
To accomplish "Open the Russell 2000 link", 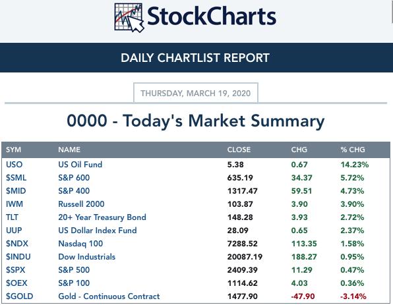I will (81, 204).
